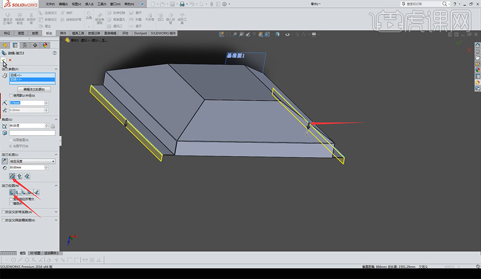Toggle 自定义折弯系数 checkbox
481x279 pixels.
[x=4, y=212]
